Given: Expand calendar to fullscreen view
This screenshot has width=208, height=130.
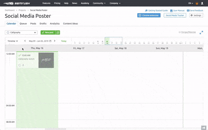Looking at the screenshot, I should click(x=201, y=33).
